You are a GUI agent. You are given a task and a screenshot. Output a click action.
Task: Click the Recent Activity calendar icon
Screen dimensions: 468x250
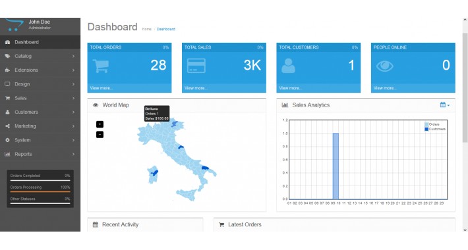coord(96,225)
